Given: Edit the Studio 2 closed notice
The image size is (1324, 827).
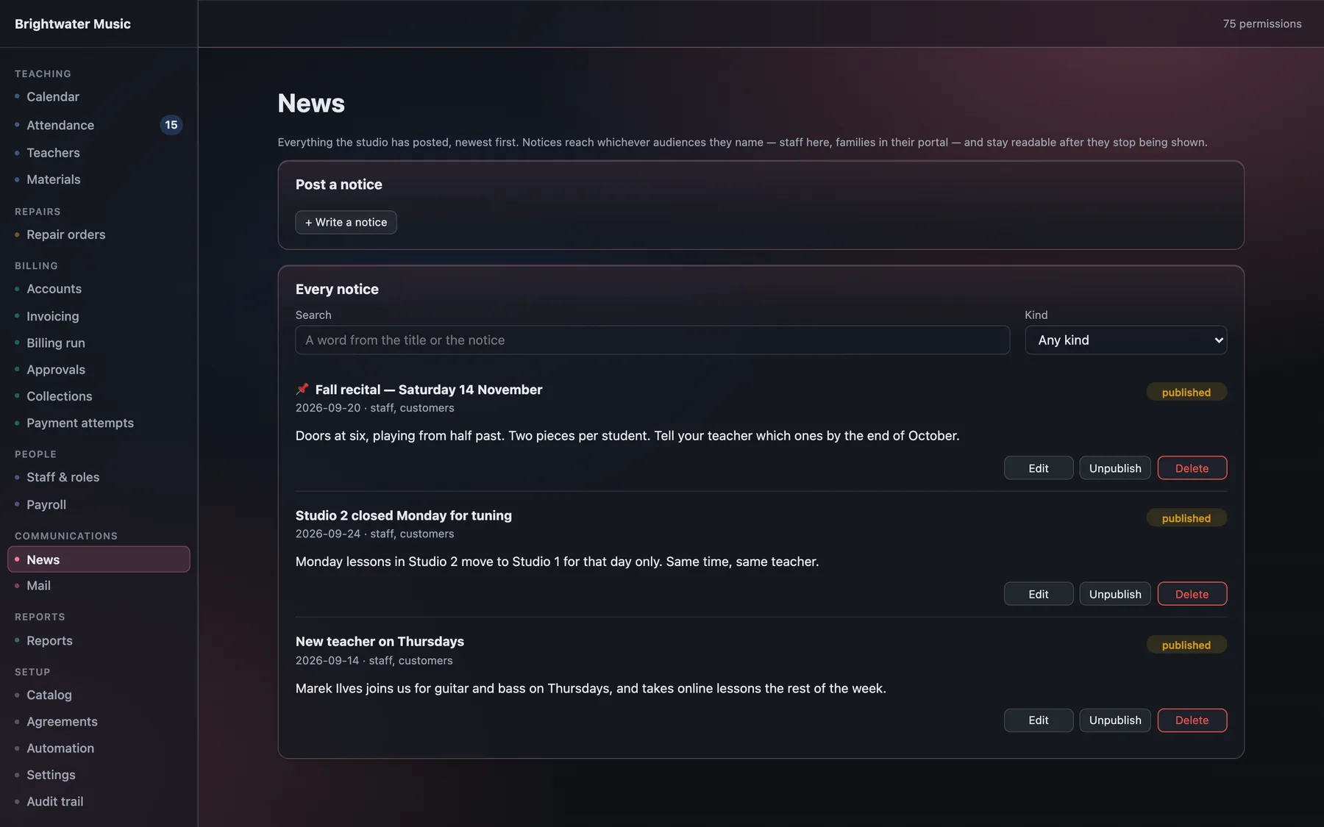Looking at the screenshot, I should 1038,593.
